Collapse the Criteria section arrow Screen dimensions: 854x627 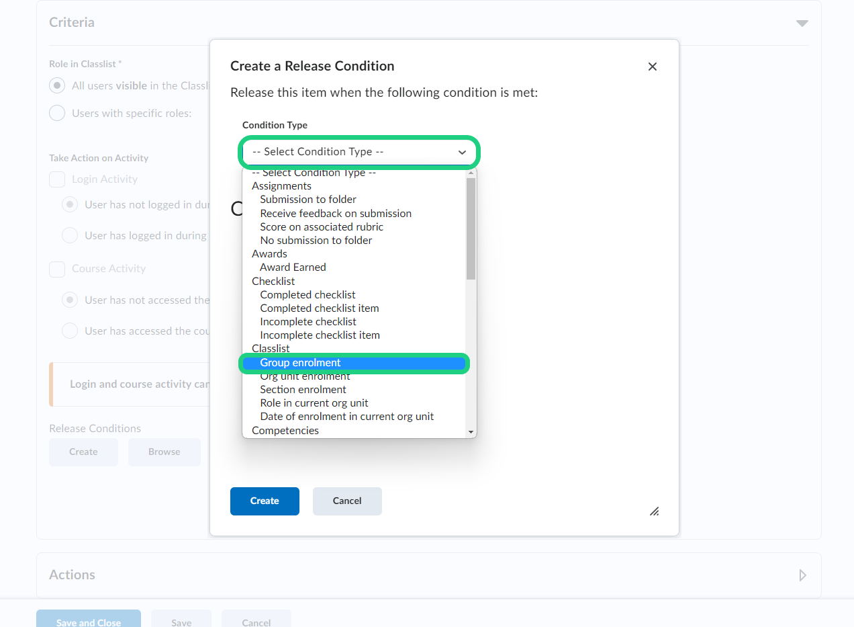[x=802, y=23]
